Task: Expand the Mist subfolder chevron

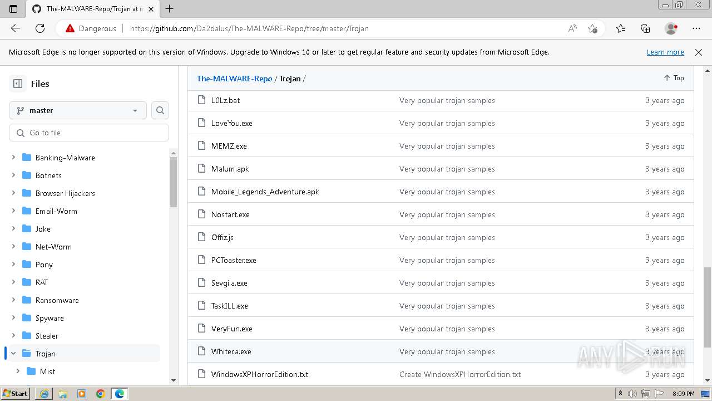Action: click(18, 371)
